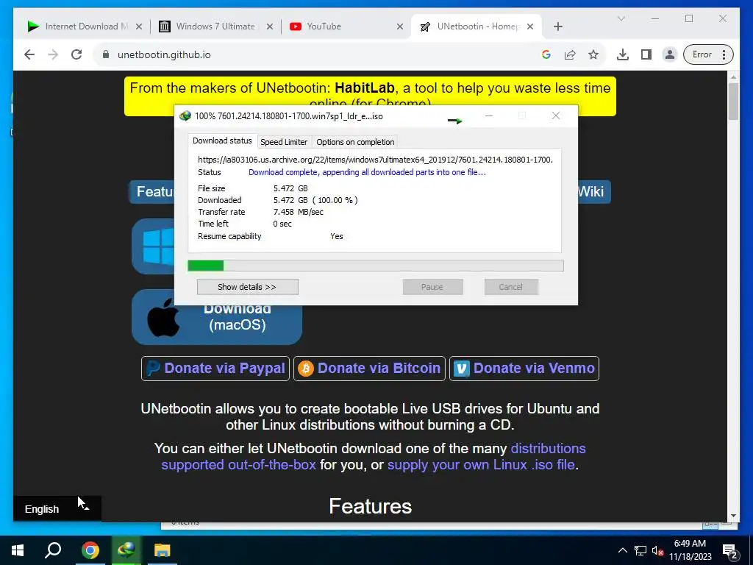753x565 pixels.
Task: Click scrollbar down arrow
Action: click(x=733, y=516)
